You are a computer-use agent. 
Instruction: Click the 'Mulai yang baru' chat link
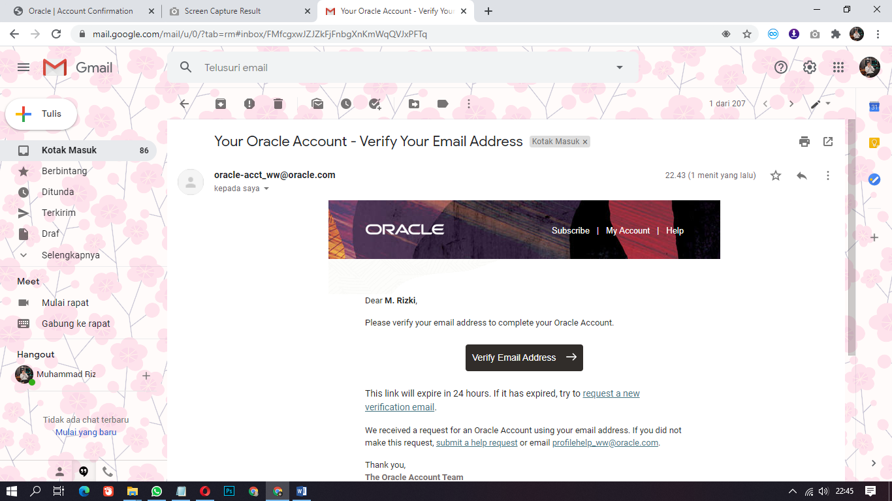click(86, 432)
